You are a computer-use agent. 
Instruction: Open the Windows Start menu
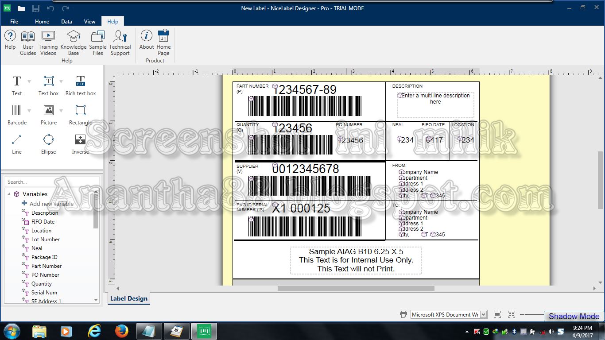[11, 331]
